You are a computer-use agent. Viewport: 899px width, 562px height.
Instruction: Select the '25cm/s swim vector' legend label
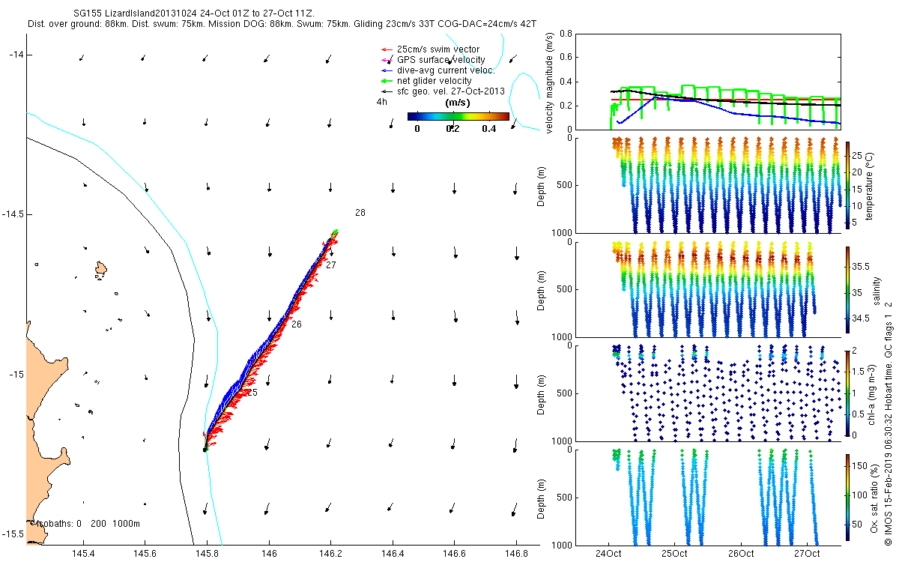(x=438, y=49)
